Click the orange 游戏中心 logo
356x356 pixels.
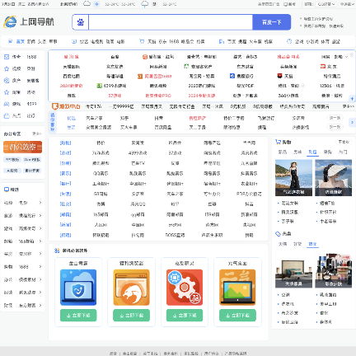pyautogui.click(x=66, y=106)
